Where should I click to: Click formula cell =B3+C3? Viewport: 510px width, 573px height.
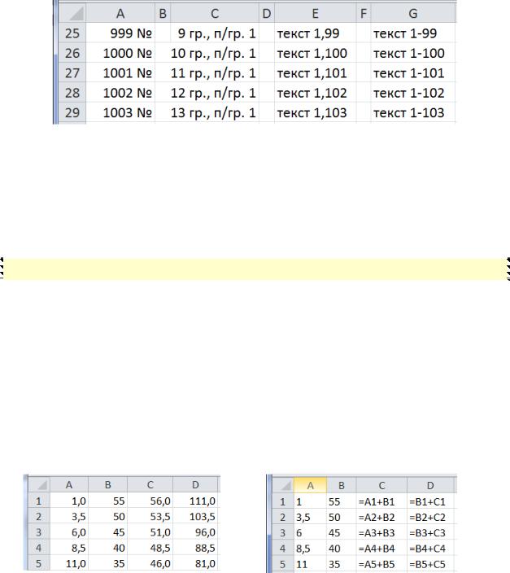pyautogui.click(x=430, y=533)
